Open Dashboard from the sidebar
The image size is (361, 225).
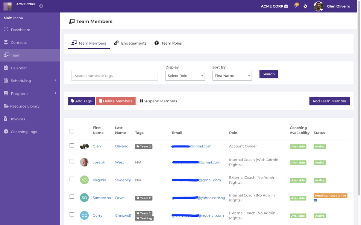click(20, 30)
